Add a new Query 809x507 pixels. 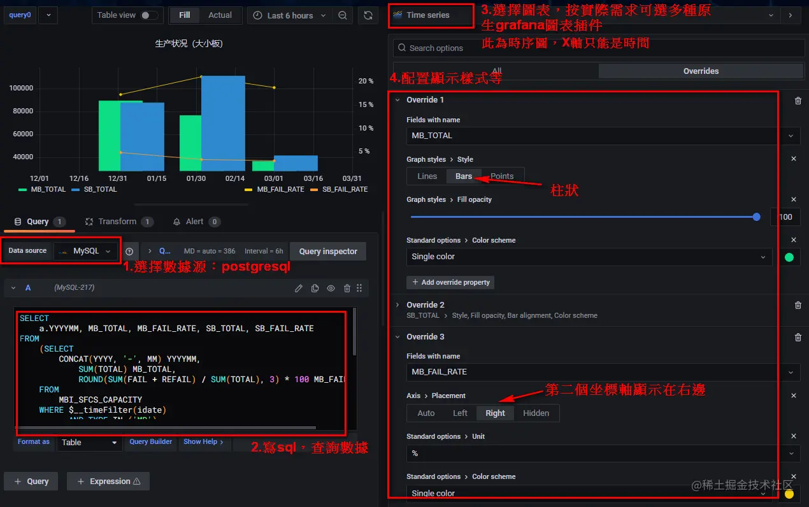pyautogui.click(x=31, y=482)
